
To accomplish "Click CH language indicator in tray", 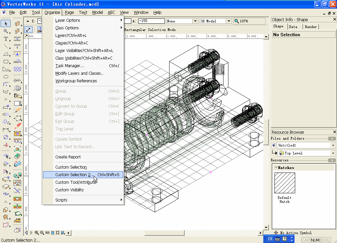I will pyautogui.click(x=270, y=239).
